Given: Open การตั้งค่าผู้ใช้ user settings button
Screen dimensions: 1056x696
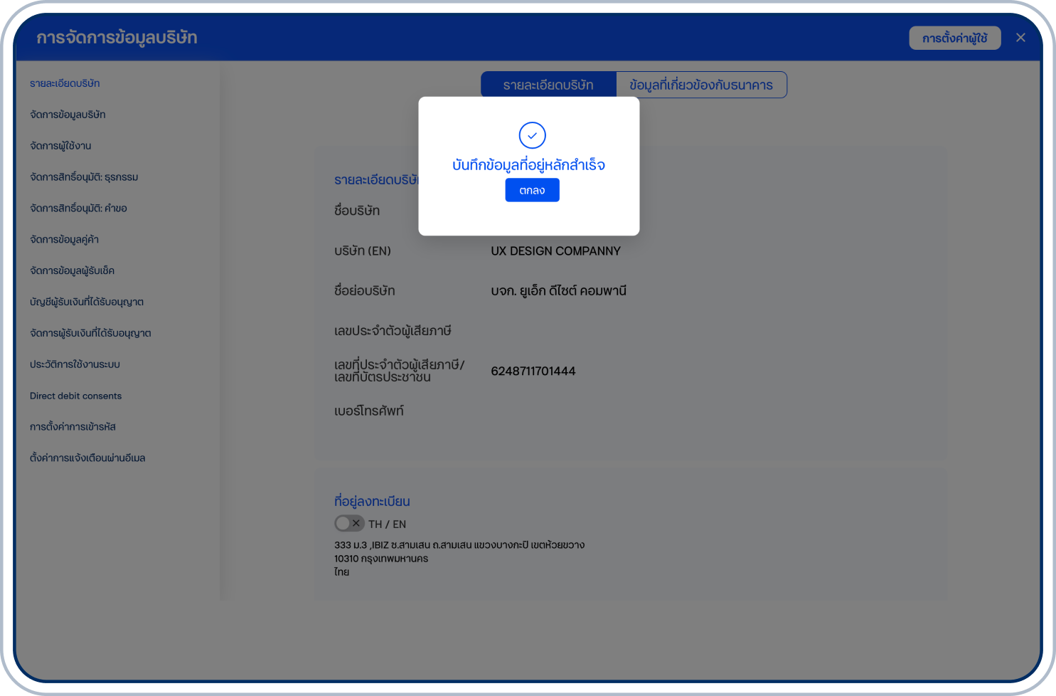Looking at the screenshot, I should coord(954,38).
